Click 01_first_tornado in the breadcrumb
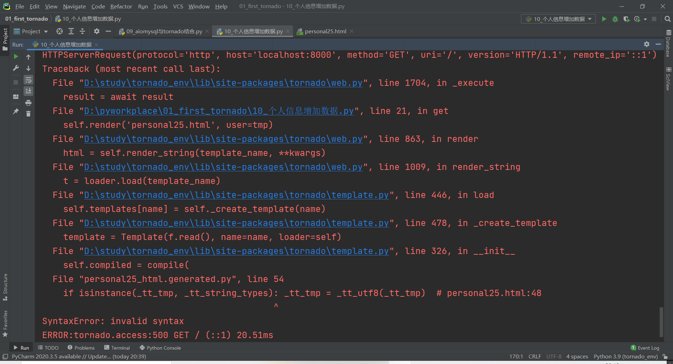Viewport: 673px width, 364px height. 26,19
